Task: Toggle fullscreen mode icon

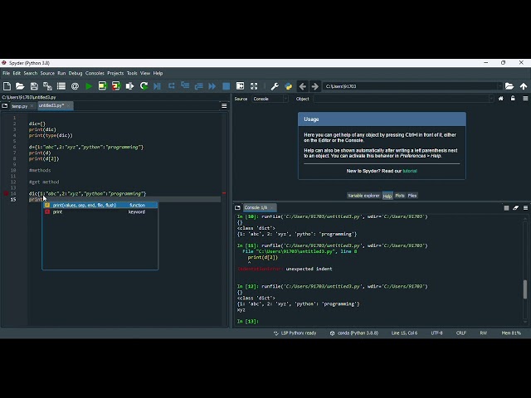Action: click(254, 86)
